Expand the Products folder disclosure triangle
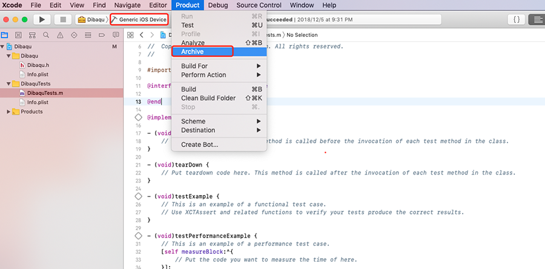 [8, 111]
